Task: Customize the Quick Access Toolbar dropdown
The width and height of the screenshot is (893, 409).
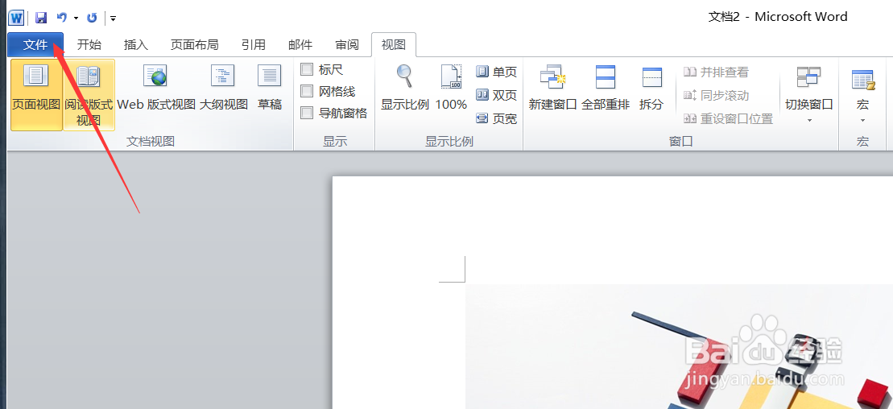Action: [114, 19]
